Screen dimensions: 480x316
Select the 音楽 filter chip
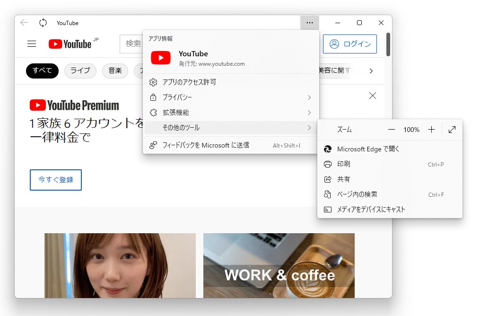(114, 70)
